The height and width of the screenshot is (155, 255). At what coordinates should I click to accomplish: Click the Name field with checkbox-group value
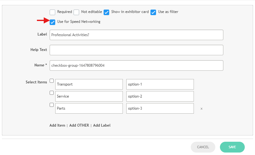coord(136,65)
